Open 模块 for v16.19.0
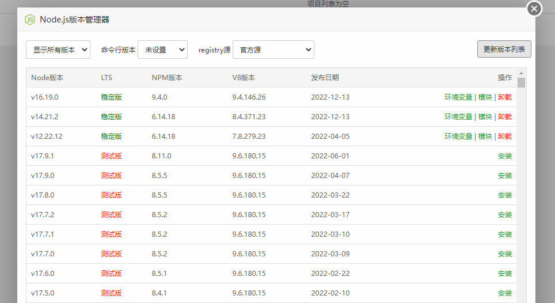555x303 pixels. coord(485,97)
